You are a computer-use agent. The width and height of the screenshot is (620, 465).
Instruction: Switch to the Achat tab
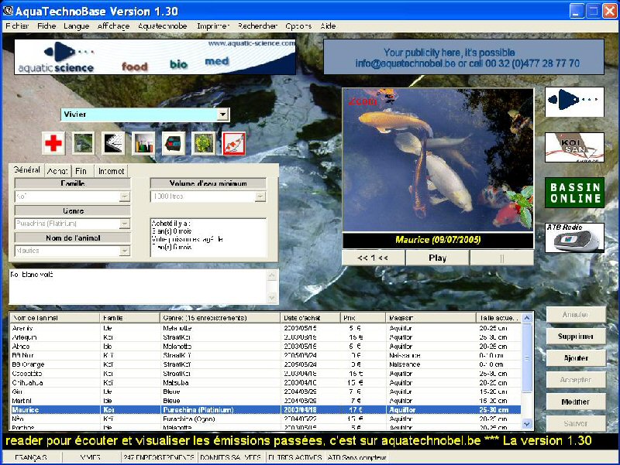coord(57,171)
